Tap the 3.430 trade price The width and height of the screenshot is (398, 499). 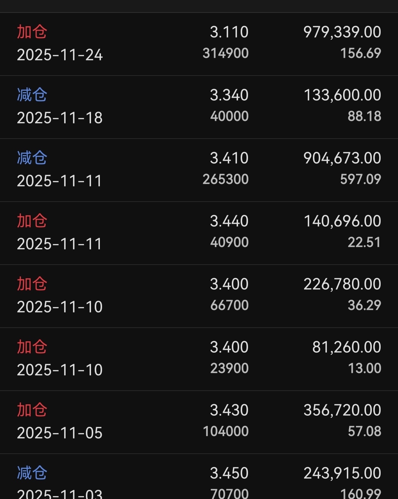click(229, 410)
